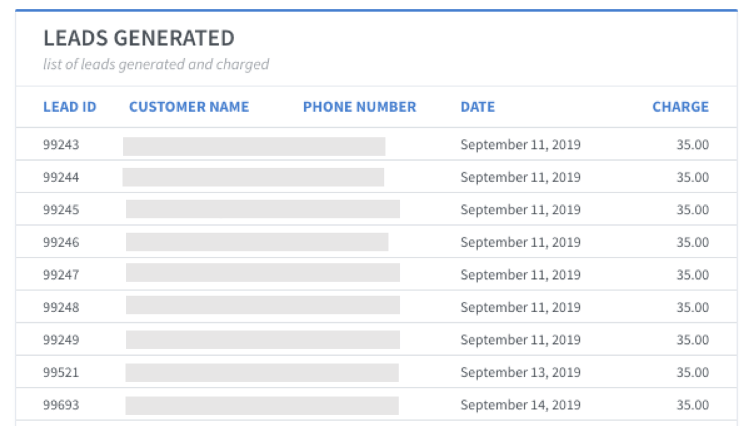This screenshot has height=426, width=754.
Task: Sort by the DATE column header
Action: click(x=478, y=107)
